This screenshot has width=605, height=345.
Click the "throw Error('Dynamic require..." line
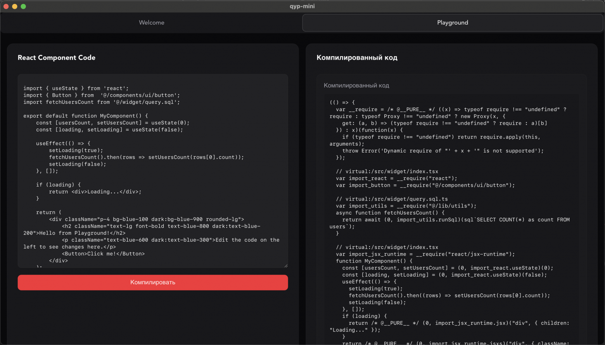[443, 151]
